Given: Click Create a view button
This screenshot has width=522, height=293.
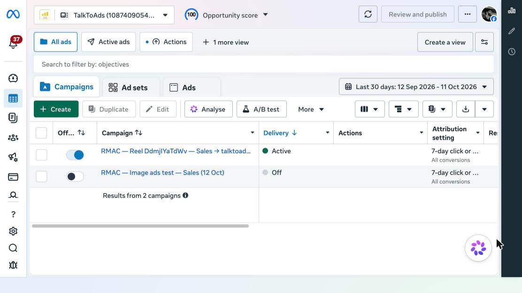Looking at the screenshot, I should [445, 42].
